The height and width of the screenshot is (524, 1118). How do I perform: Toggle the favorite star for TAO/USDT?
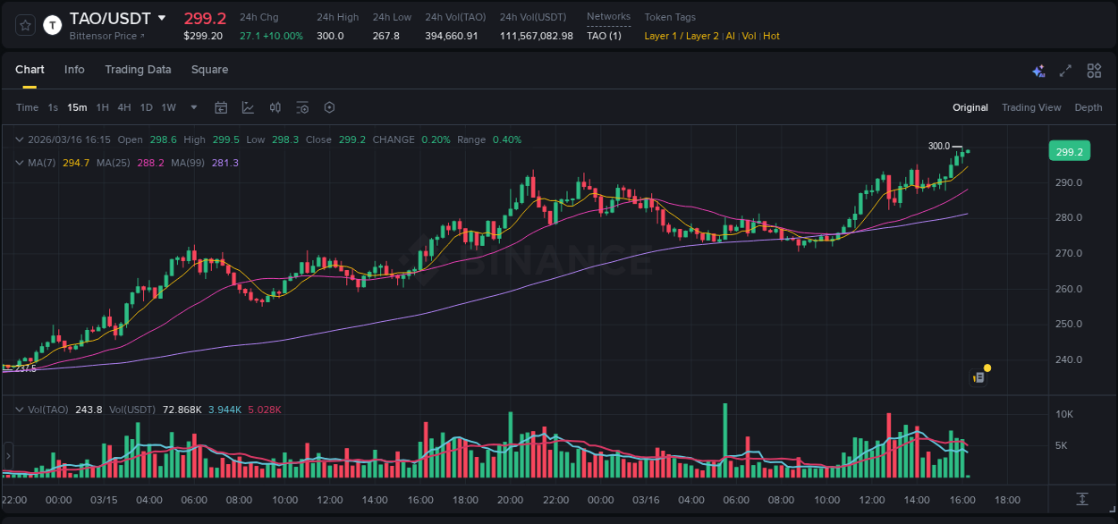click(25, 25)
